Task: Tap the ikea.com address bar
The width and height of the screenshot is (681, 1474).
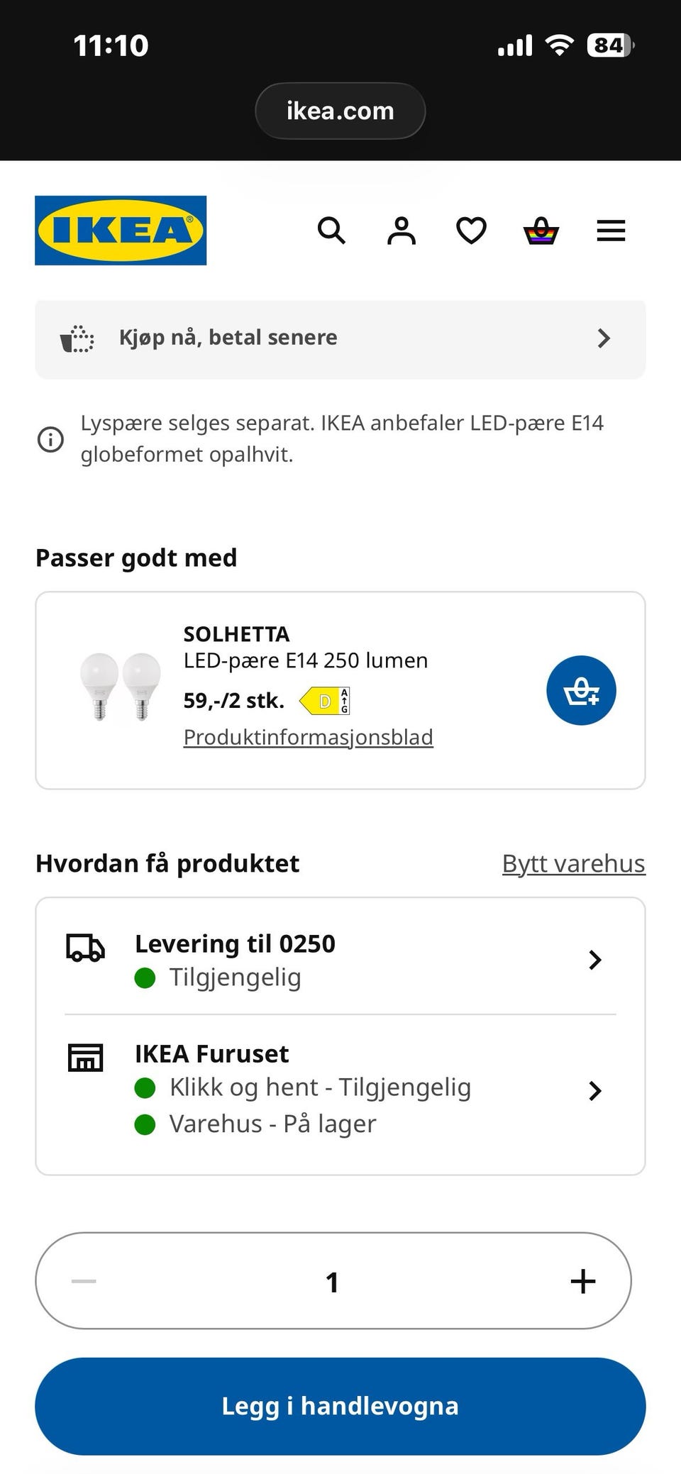Action: coord(340,111)
